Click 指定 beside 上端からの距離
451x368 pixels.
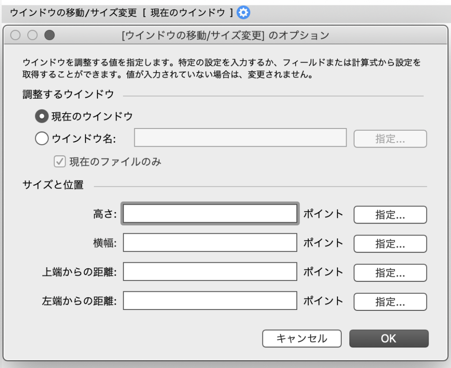tap(389, 273)
